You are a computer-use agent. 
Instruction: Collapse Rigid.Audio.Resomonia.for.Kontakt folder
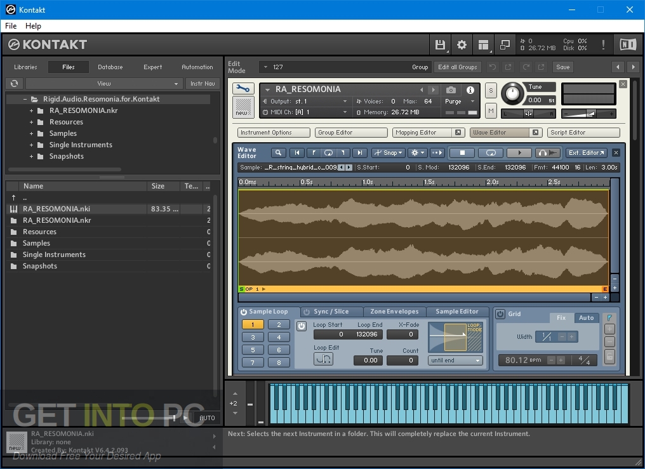25,99
